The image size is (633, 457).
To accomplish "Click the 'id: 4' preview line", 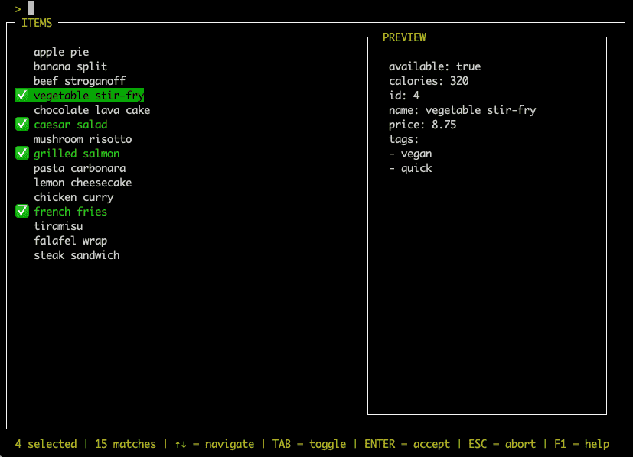I will [404, 96].
